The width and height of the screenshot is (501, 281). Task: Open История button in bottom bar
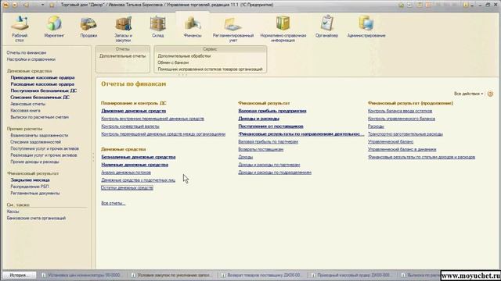pos(19,275)
